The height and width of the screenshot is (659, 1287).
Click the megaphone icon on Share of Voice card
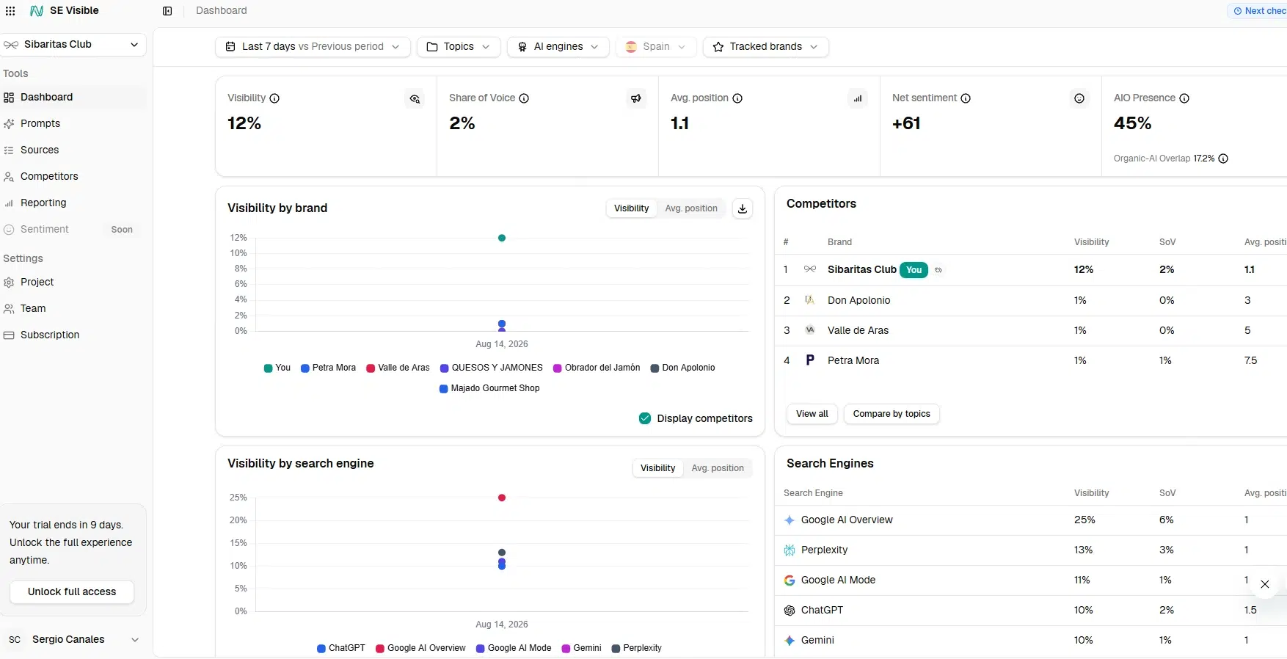(x=636, y=98)
